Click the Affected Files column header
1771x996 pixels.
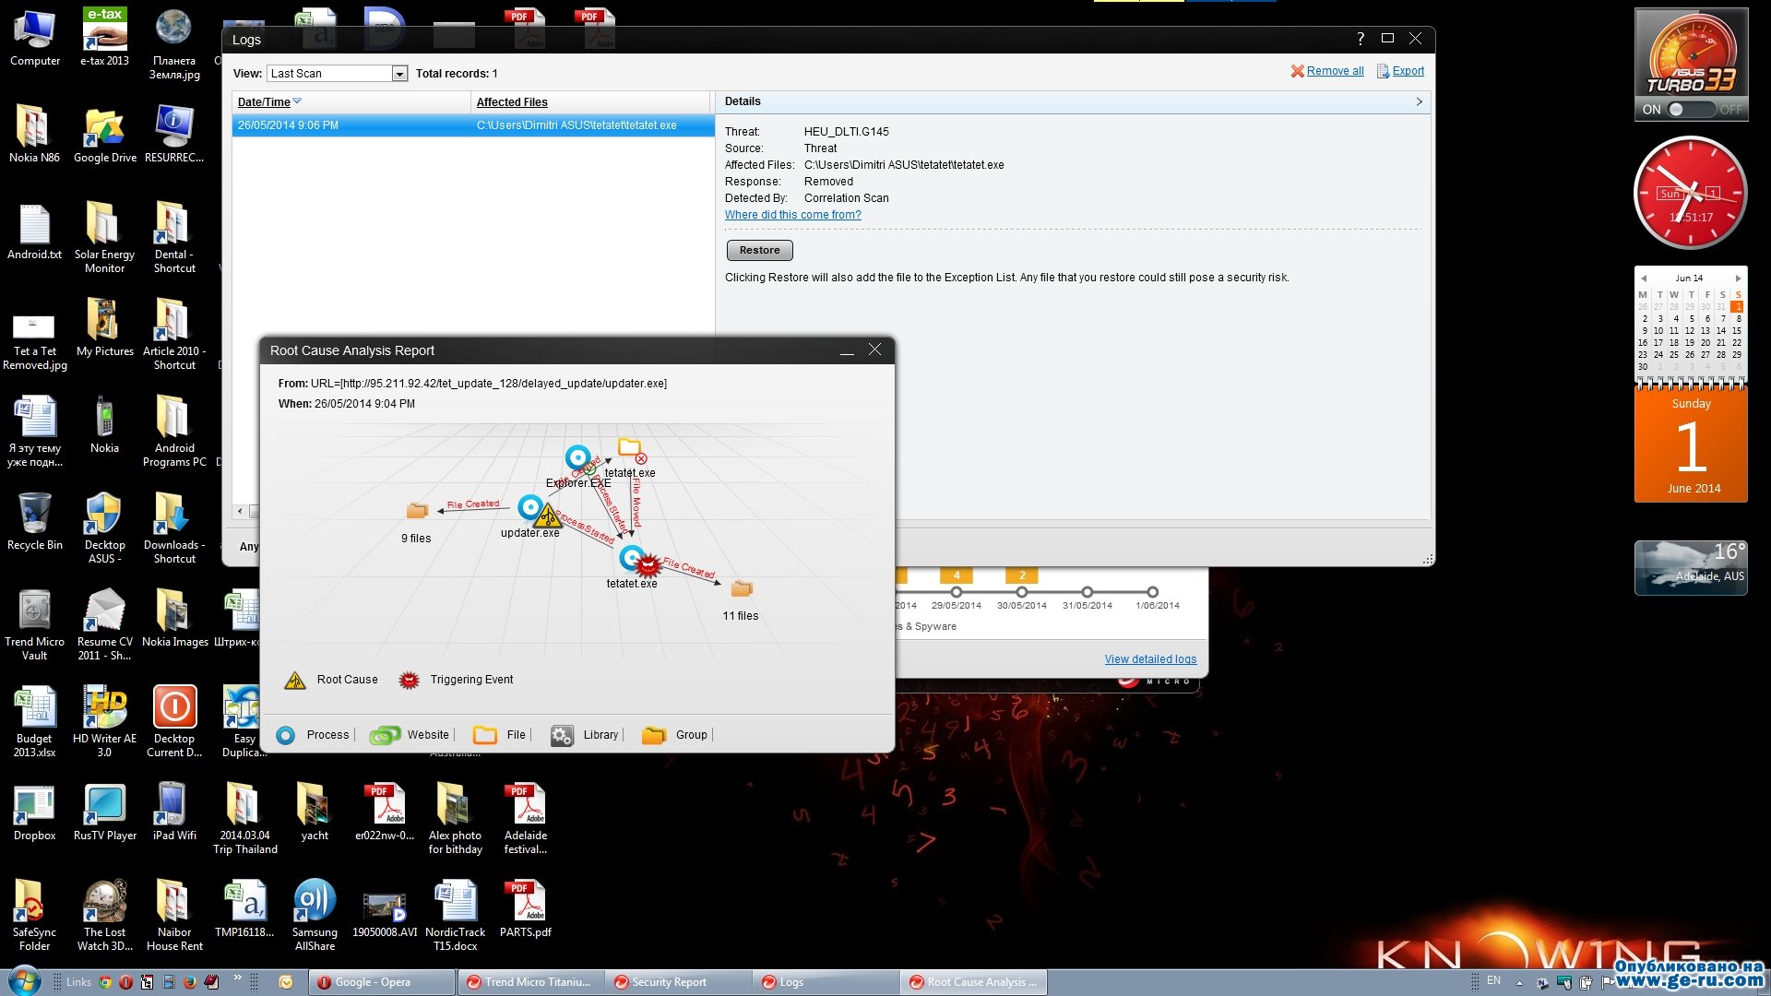click(x=512, y=102)
